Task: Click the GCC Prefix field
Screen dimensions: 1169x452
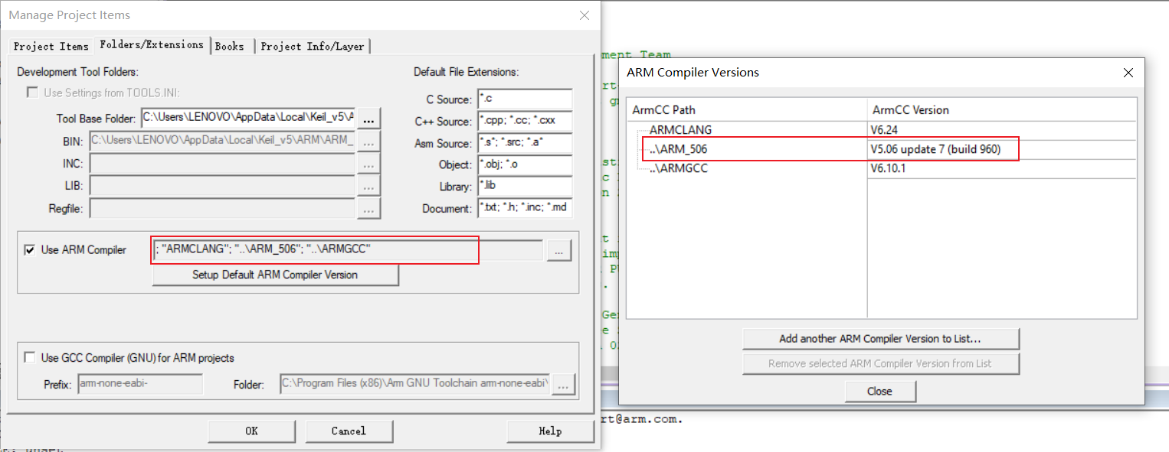Action: [140, 384]
